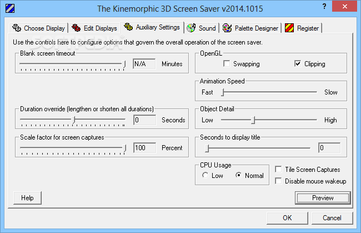Select the Auxiliary Settings tab
Screen dimensions: 361x233
(x=152, y=27)
